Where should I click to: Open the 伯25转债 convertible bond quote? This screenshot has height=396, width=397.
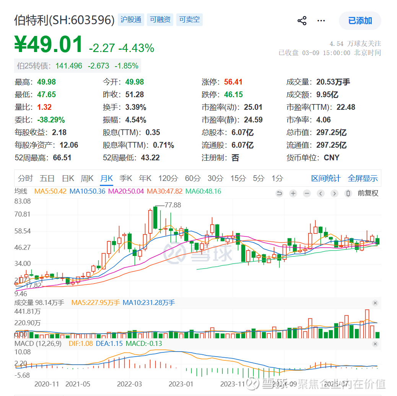(x=78, y=66)
